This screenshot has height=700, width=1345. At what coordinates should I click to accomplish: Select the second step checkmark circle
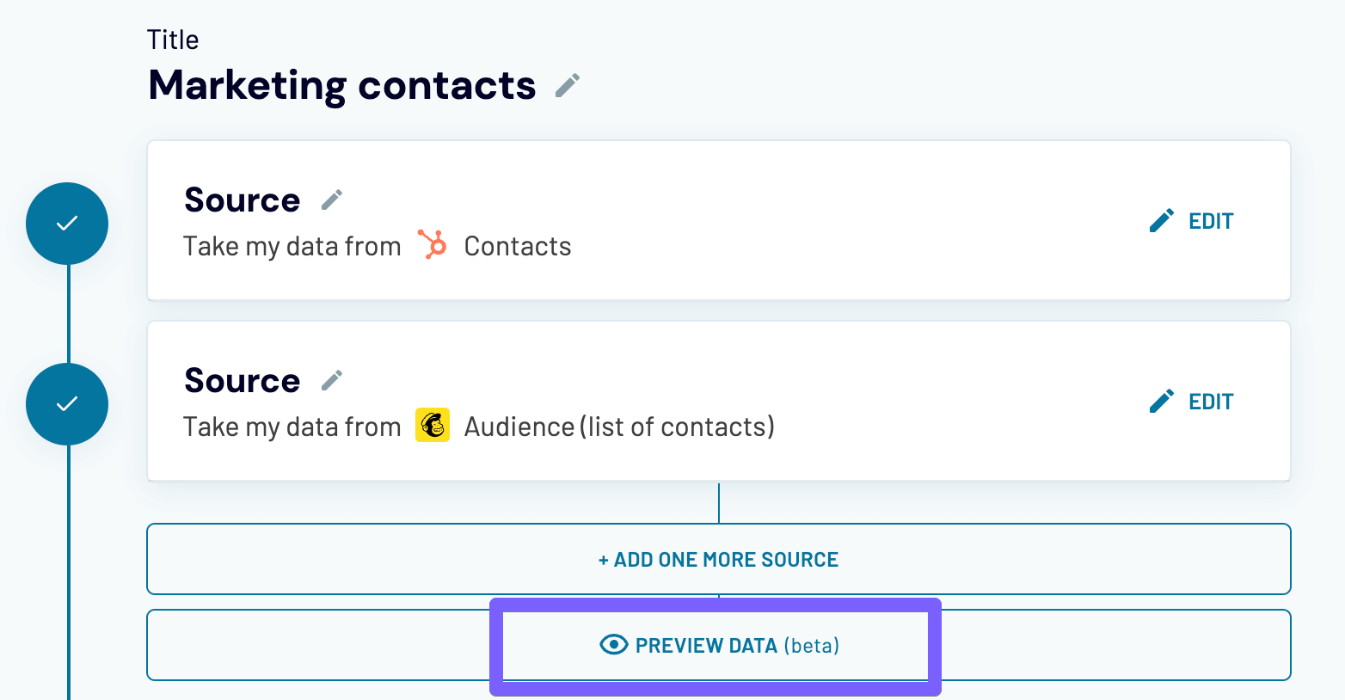click(x=67, y=404)
